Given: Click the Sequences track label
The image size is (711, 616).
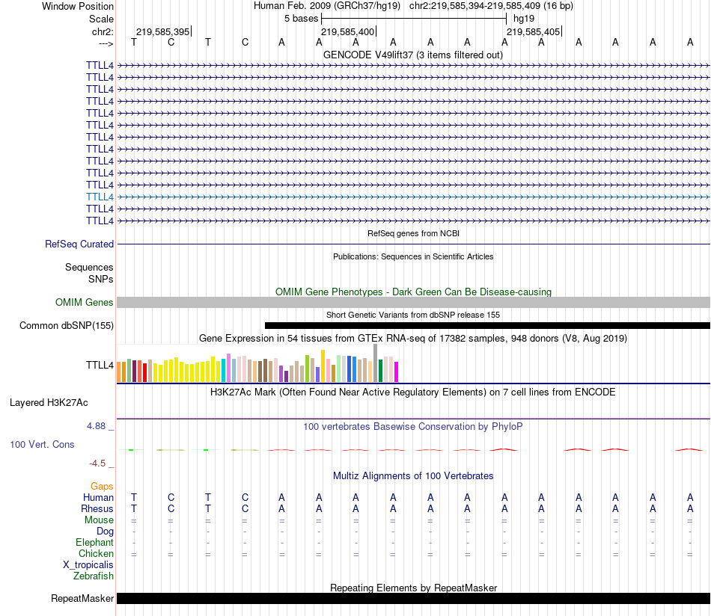Looking at the screenshot, I should 89,267.
